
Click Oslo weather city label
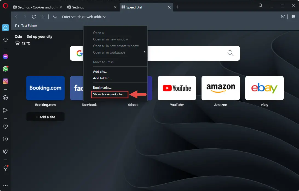18,37
